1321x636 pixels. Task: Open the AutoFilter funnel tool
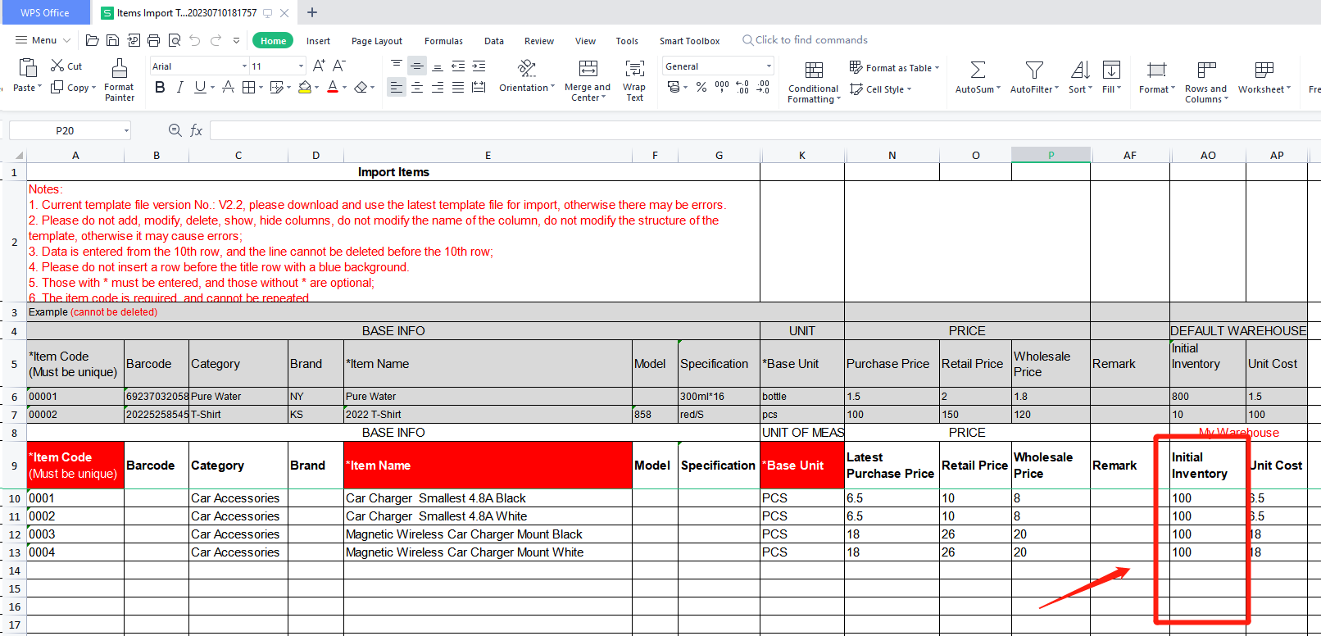coord(1034,70)
